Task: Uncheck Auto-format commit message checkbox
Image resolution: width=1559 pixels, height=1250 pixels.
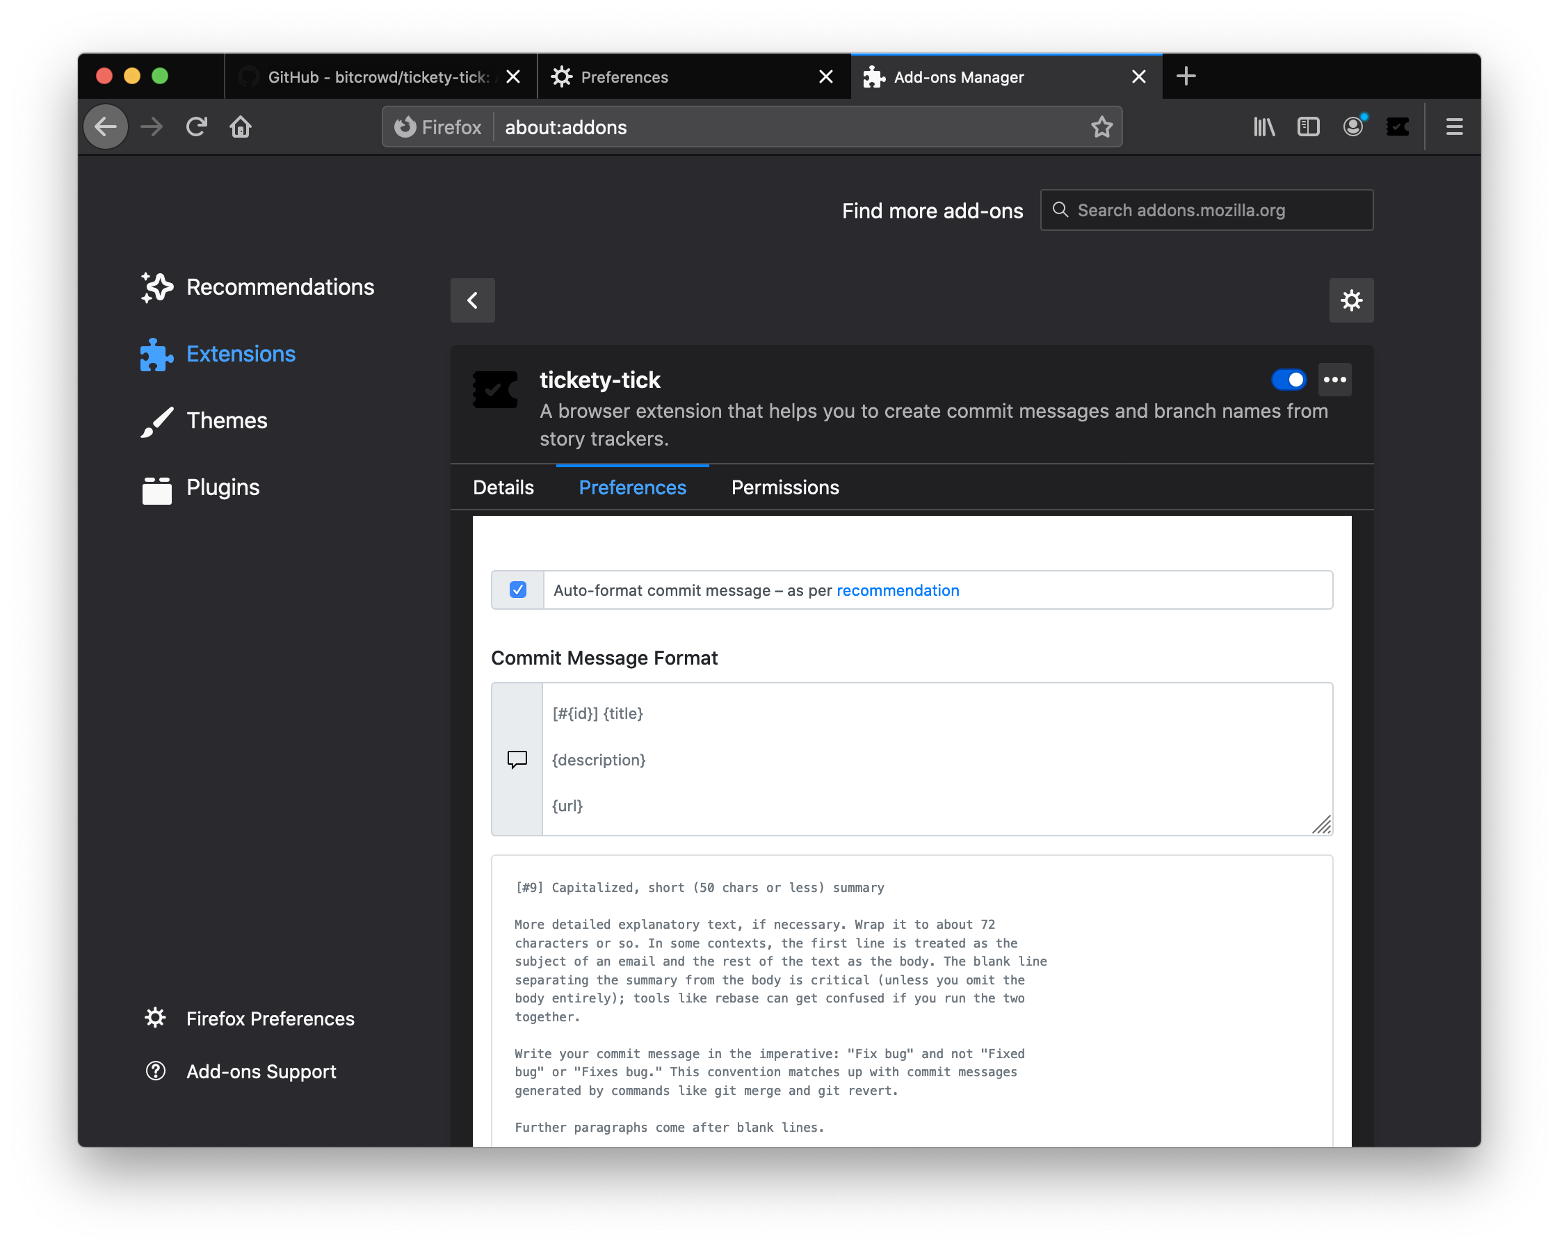Action: (x=518, y=590)
